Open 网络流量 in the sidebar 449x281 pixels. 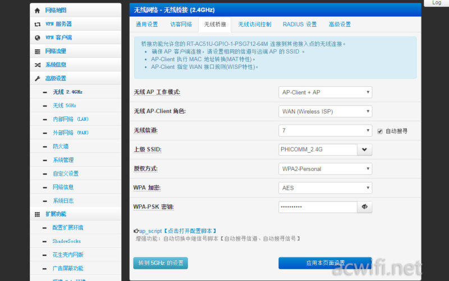point(76,51)
